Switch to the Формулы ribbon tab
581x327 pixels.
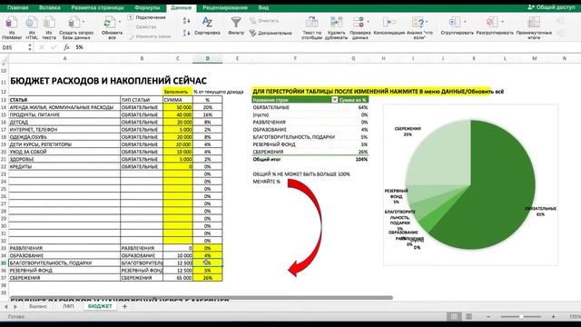[x=147, y=7]
